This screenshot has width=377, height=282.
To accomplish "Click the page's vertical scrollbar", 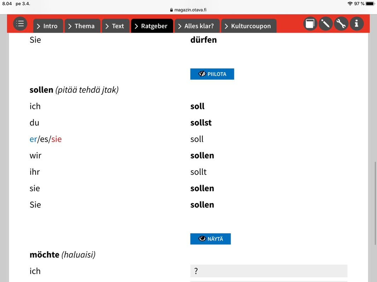I will pos(375,203).
